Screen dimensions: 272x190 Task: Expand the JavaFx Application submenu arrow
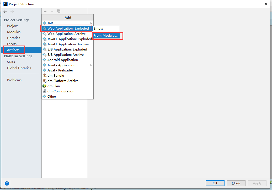[91, 65]
